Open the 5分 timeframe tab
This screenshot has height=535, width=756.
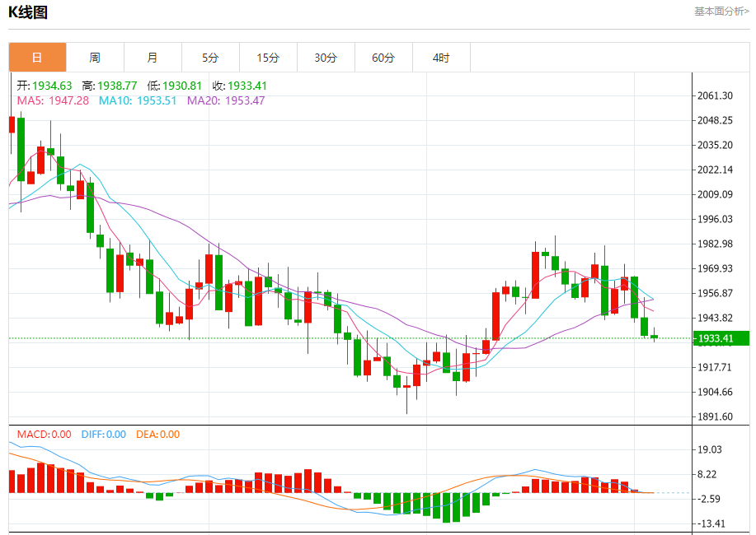click(x=211, y=58)
